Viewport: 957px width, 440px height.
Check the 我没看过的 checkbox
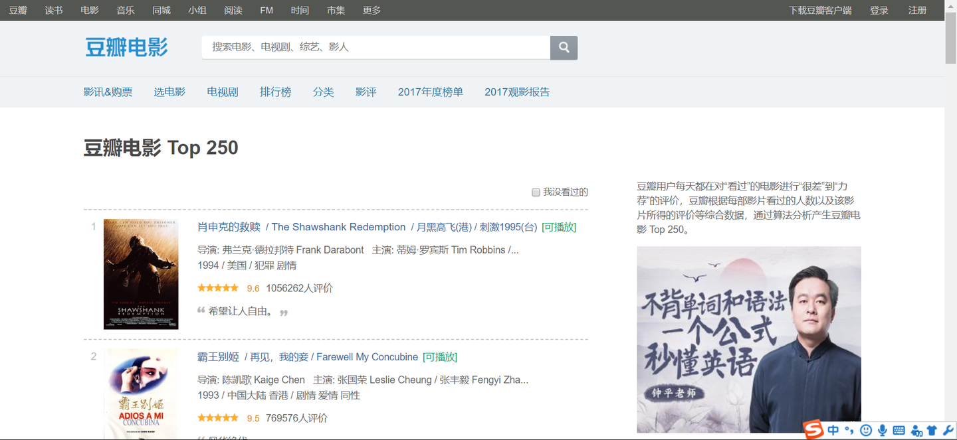[536, 192]
